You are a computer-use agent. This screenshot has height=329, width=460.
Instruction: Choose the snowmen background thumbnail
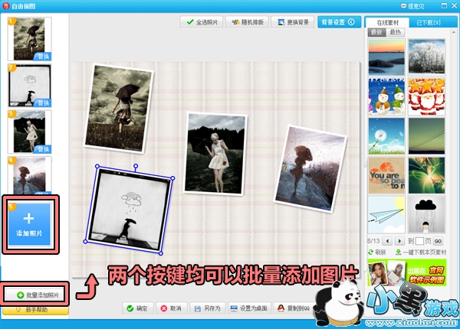click(386, 96)
